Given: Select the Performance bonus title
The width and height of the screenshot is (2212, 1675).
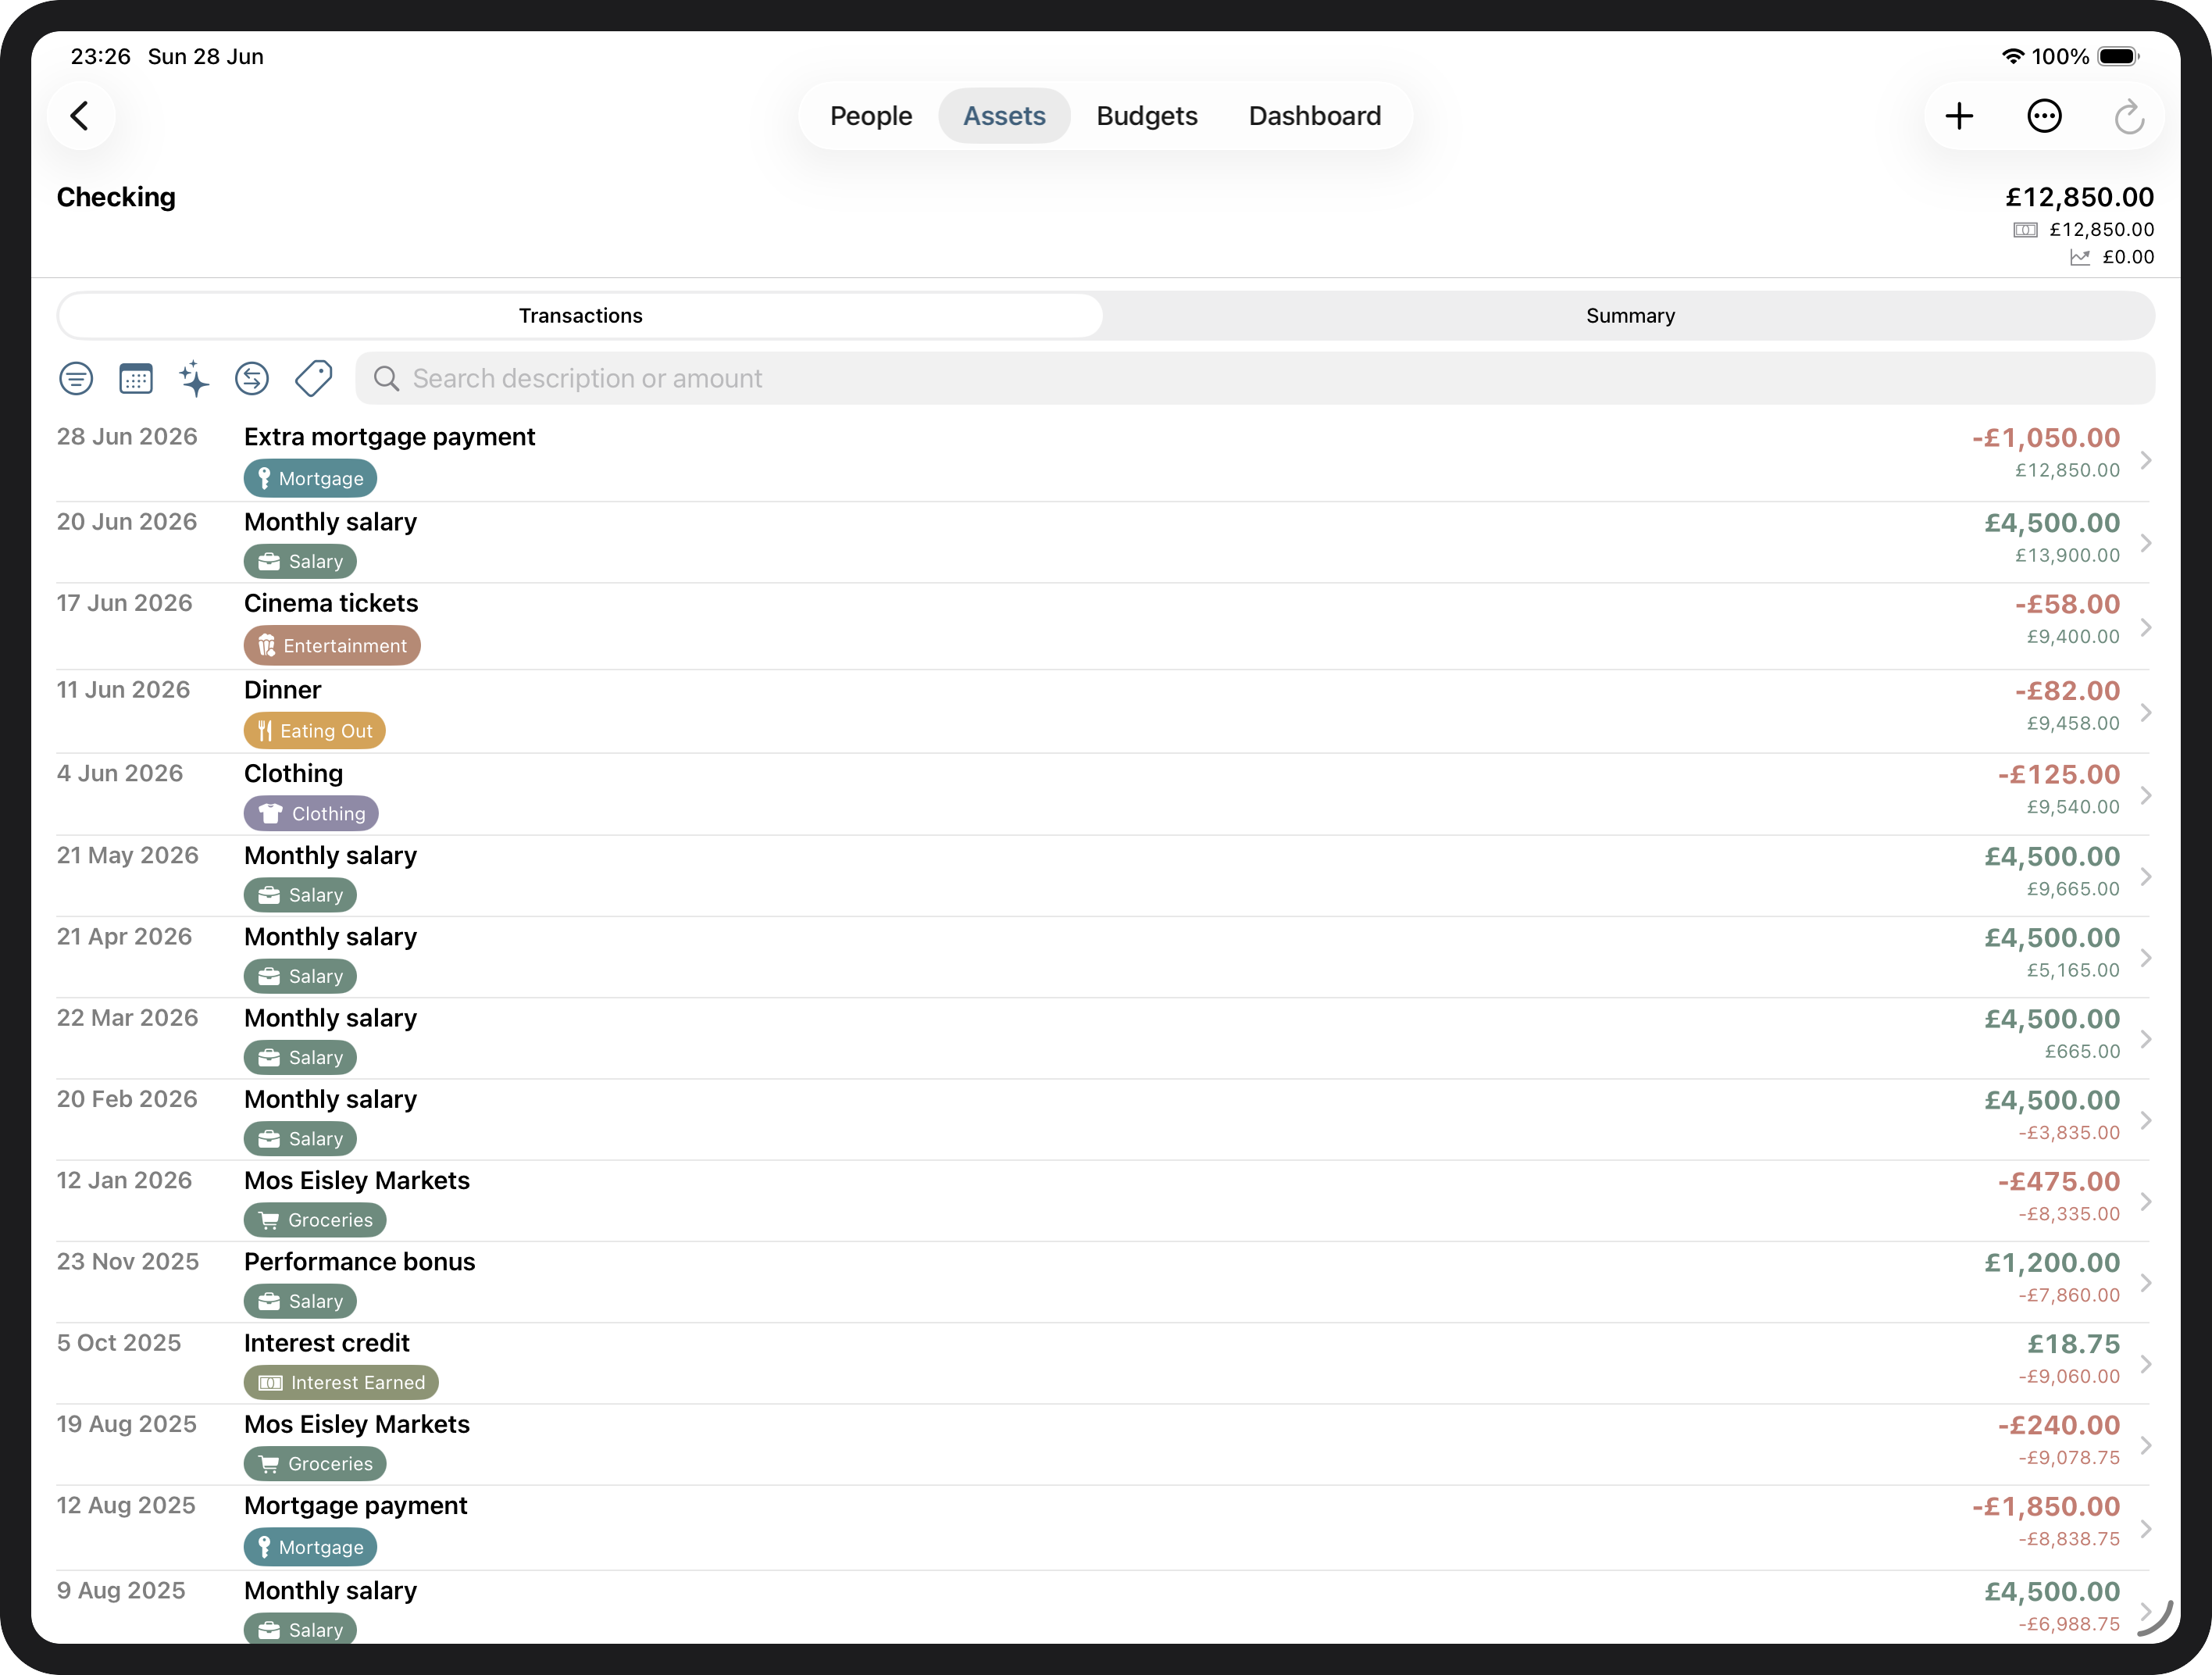Looking at the screenshot, I should [x=359, y=1262].
